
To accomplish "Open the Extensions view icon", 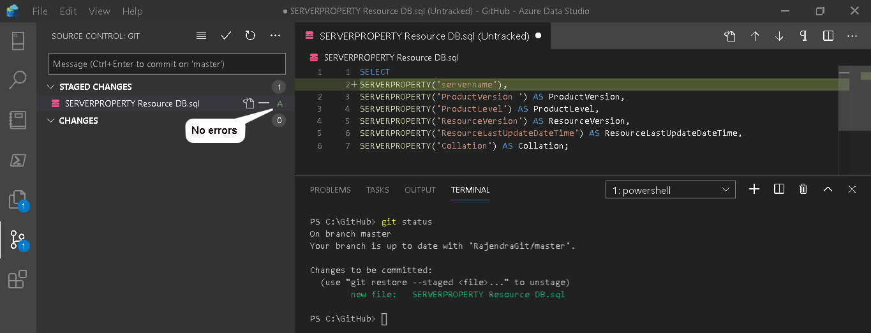I will tap(18, 279).
